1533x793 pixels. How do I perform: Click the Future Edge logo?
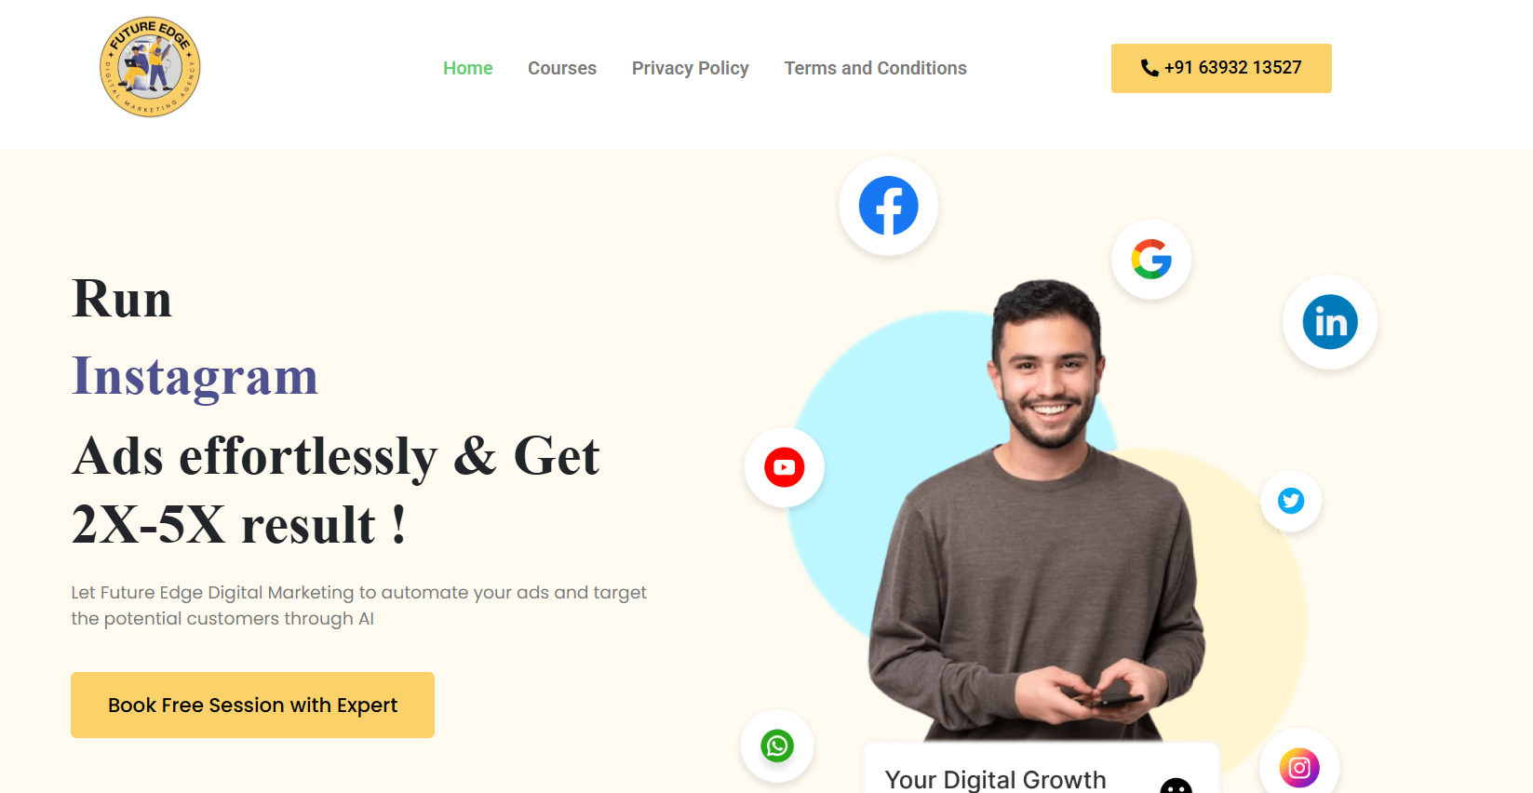click(x=150, y=67)
